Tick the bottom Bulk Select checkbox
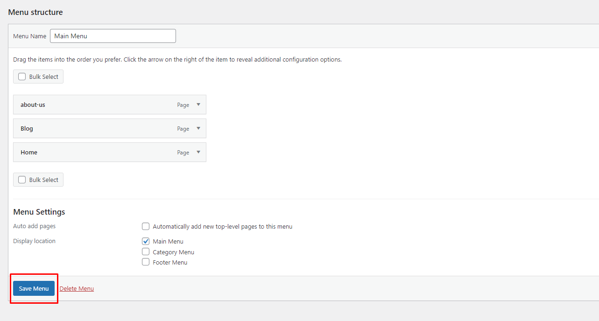The width and height of the screenshot is (599, 321). click(22, 180)
